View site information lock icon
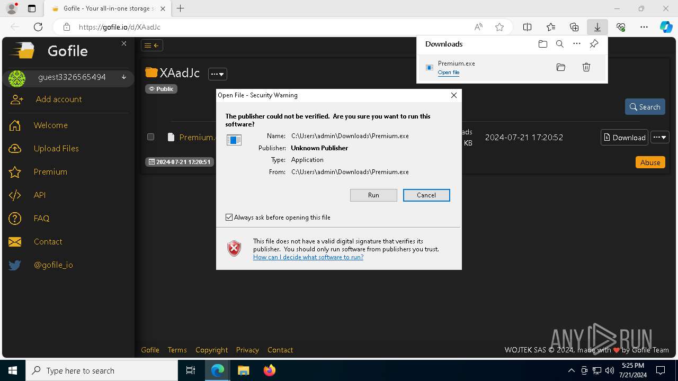Screen dimensions: 678x381 (66, 27)
